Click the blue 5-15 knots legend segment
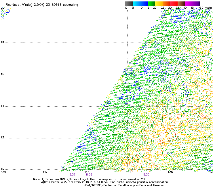The image size is (213, 187). click(140, 3)
